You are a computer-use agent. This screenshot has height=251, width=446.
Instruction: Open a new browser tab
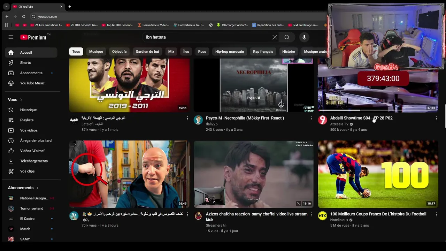tap(69, 7)
